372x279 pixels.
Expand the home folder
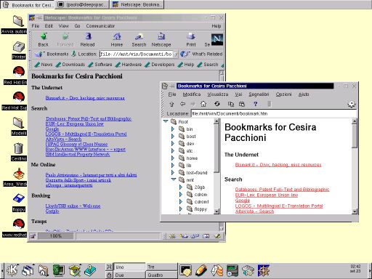173,158
